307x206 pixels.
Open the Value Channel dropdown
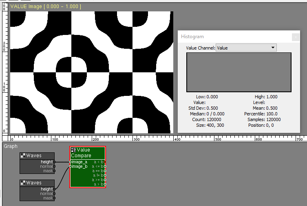pyautogui.click(x=246, y=48)
